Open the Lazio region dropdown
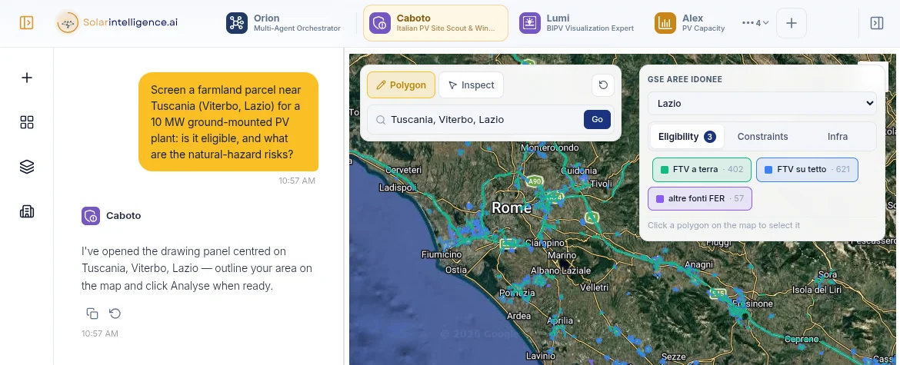 pos(762,104)
